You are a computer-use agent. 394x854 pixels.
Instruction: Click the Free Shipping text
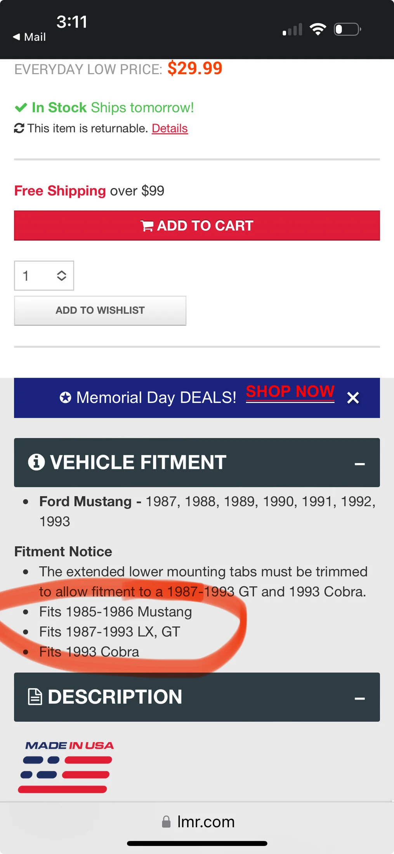click(60, 191)
